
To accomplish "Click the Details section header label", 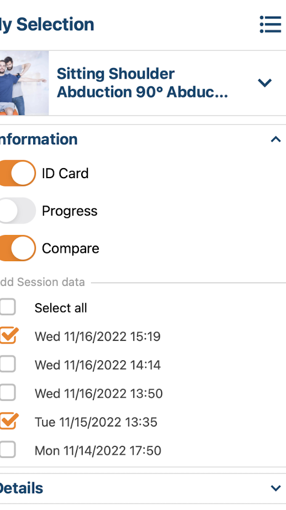I will (x=22, y=488).
